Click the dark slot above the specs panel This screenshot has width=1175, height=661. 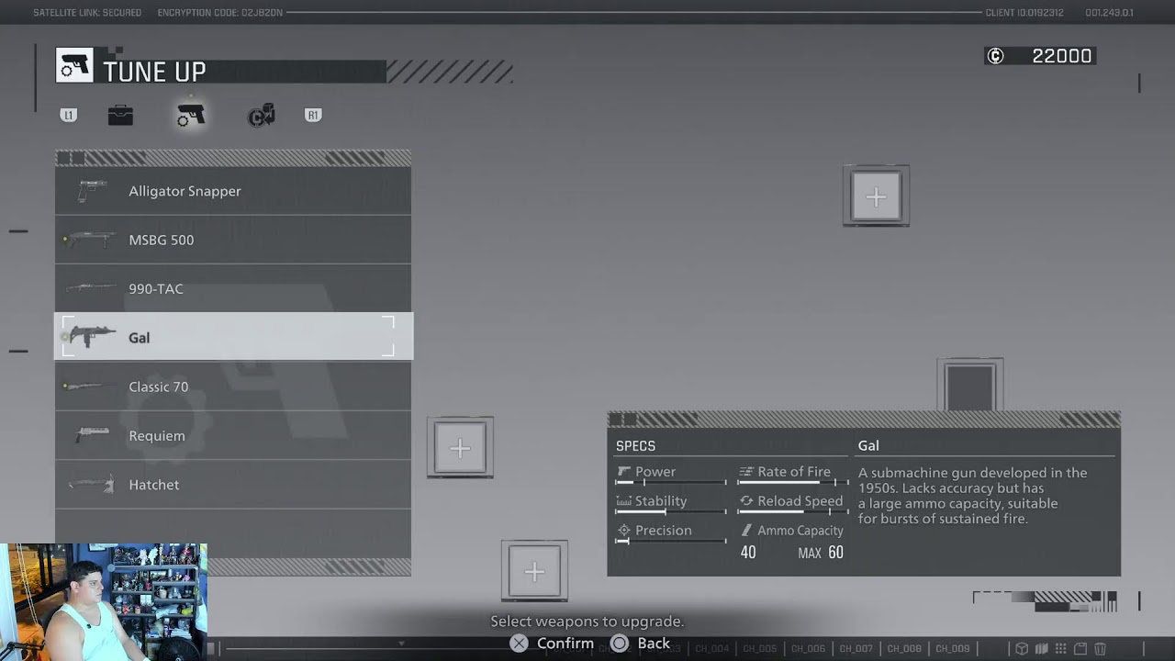click(x=970, y=386)
